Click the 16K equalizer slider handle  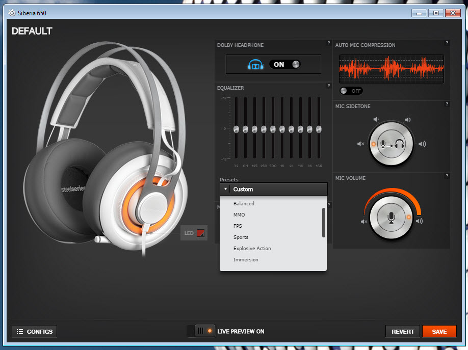pos(319,129)
